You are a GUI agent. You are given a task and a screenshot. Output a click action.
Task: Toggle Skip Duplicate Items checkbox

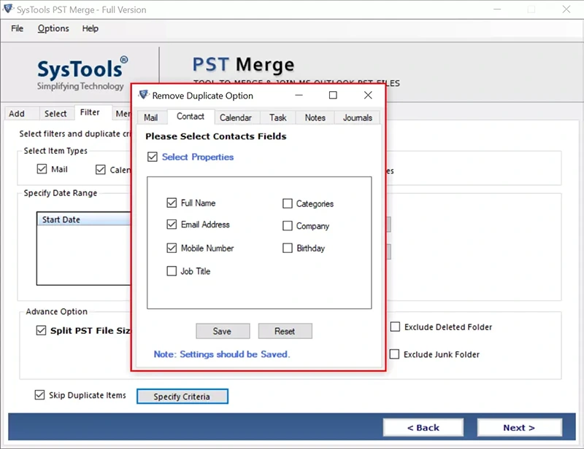39,394
